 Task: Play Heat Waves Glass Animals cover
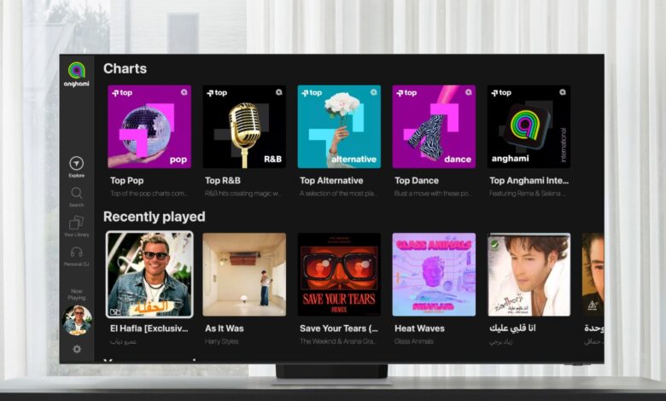click(434, 274)
